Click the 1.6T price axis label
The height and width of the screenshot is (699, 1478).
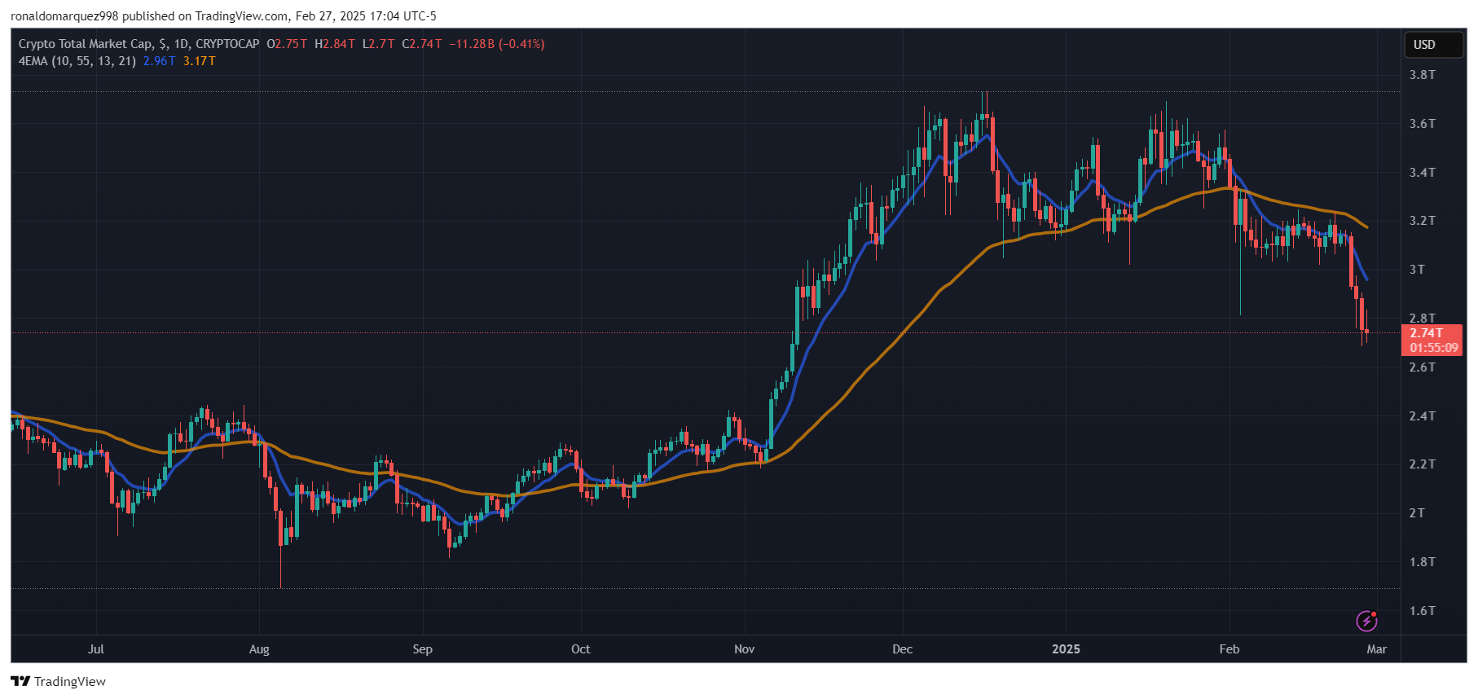[1423, 611]
